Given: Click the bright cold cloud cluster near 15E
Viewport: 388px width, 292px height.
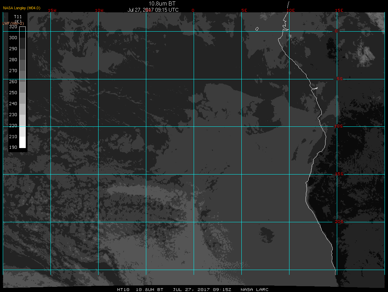Looking at the screenshot, I should [365, 55].
